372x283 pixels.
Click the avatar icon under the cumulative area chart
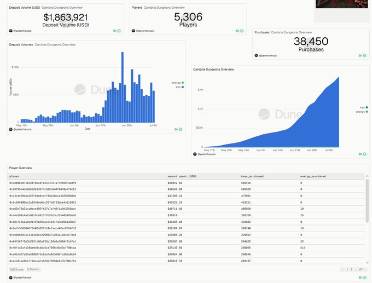click(195, 154)
